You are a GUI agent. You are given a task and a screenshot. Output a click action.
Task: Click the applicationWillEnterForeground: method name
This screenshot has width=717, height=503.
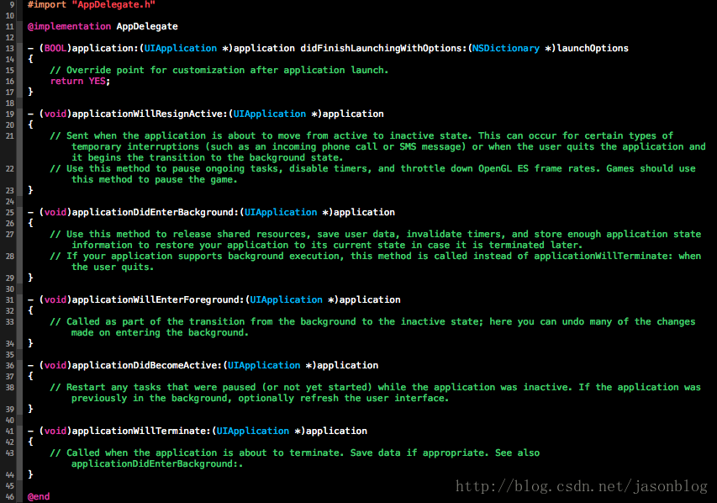click(158, 299)
